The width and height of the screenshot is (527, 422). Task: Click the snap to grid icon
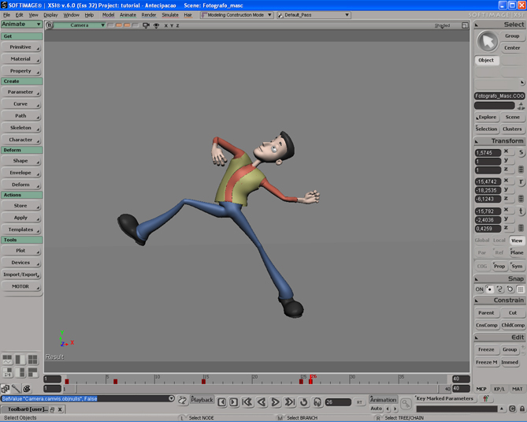point(521,289)
